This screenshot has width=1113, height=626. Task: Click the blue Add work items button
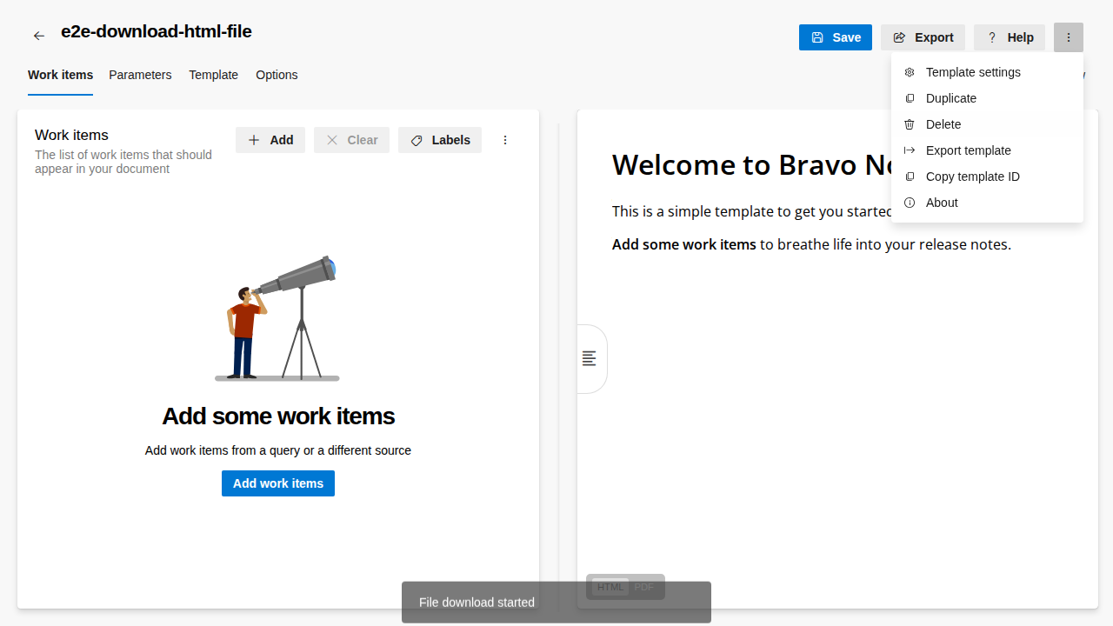click(x=278, y=483)
